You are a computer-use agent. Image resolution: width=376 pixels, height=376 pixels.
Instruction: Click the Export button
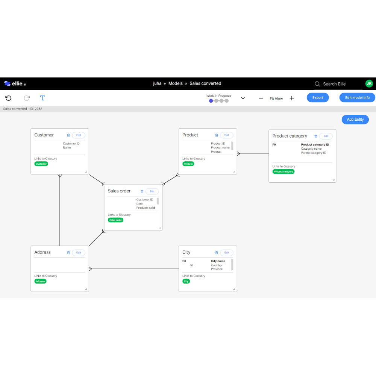(x=318, y=97)
